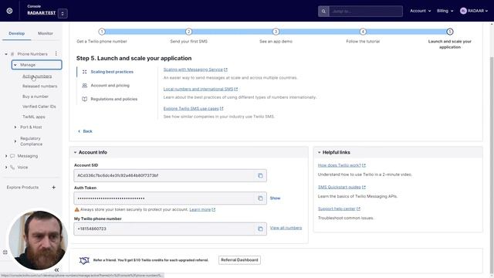This screenshot has width=494, height=278.
Task: Copy the Account SID value
Action: point(260,176)
